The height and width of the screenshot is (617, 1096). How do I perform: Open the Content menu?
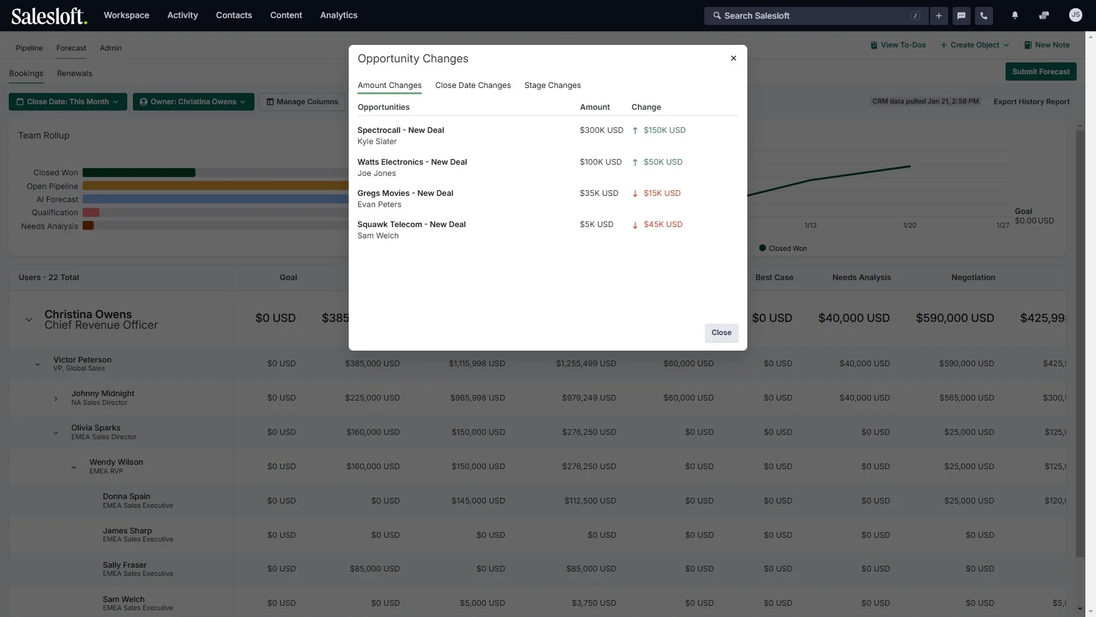tap(286, 15)
